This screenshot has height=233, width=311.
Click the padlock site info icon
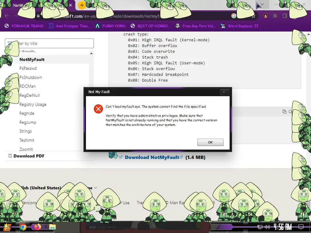click(38, 16)
